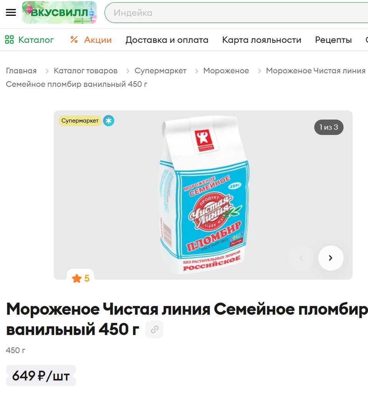This screenshot has width=368, height=394.
Task: Click the search field with Индейка placeholder
Action: click(236, 13)
